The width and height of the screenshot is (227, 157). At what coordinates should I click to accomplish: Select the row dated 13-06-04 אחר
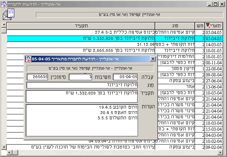pyautogui.click(x=190, y=87)
